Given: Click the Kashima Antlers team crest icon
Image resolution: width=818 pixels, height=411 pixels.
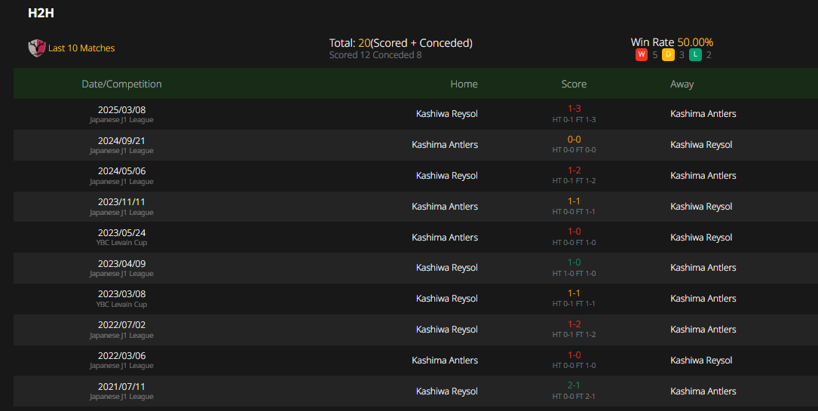Looking at the screenshot, I should [x=36, y=48].
